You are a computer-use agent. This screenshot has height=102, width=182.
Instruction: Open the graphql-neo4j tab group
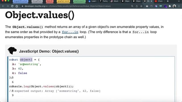point(63,1)
